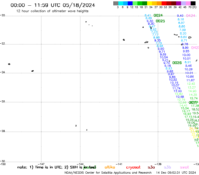Select the wave height value 8.71
This screenshot has height=175, width=199.
tap(184, 40)
